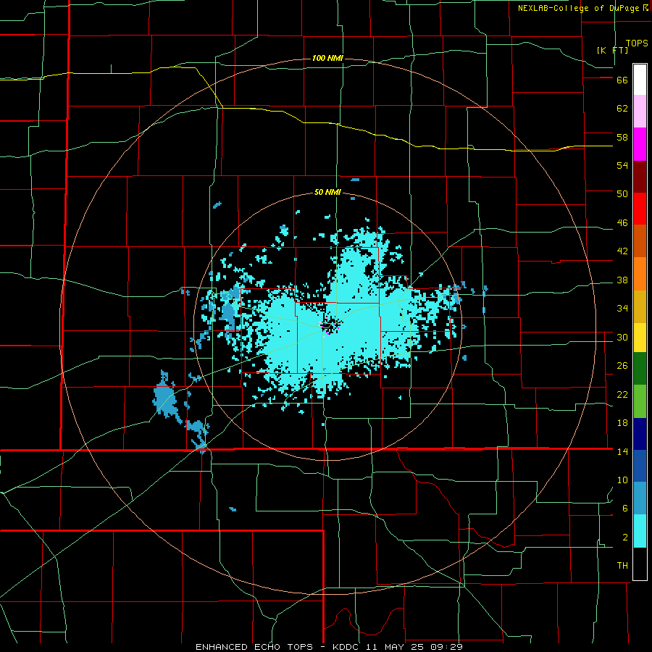The width and height of the screenshot is (652, 652).
Task: Click the "10" scale label
Action: pos(622,480)
